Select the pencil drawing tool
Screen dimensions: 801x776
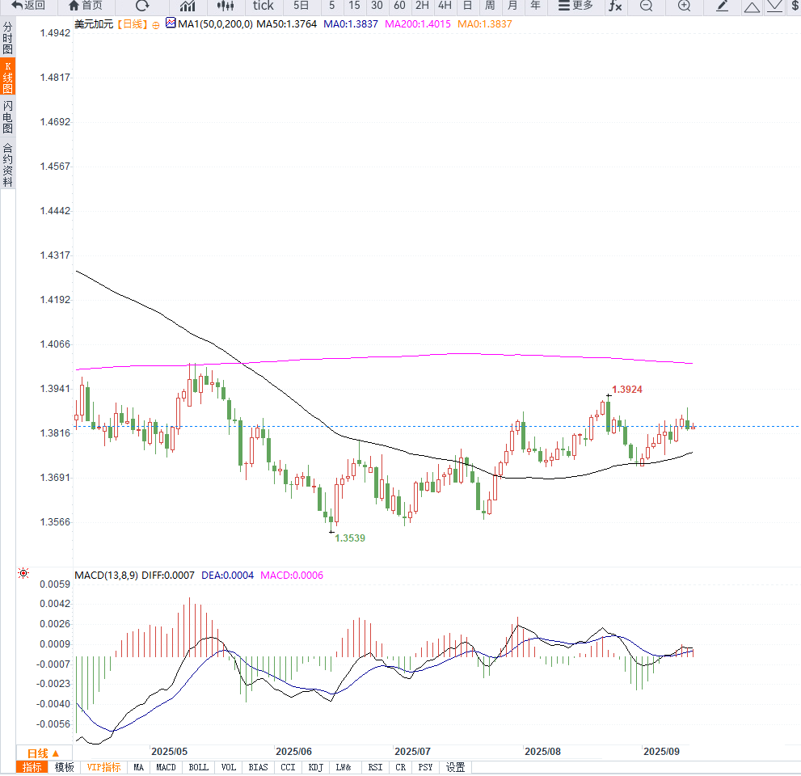click(722, 6)
